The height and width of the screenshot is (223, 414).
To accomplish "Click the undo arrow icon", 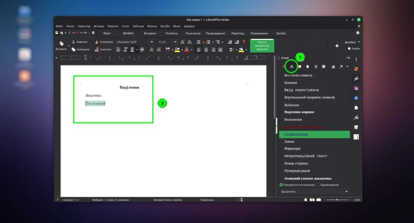I will point(77,33).
